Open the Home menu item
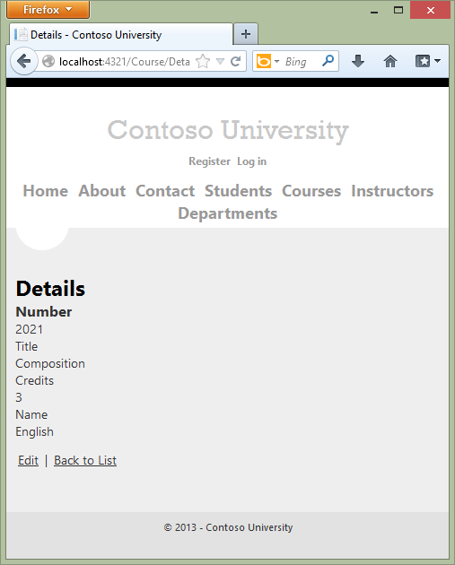The height and width of the screenshot is (565, 455). 46,191
